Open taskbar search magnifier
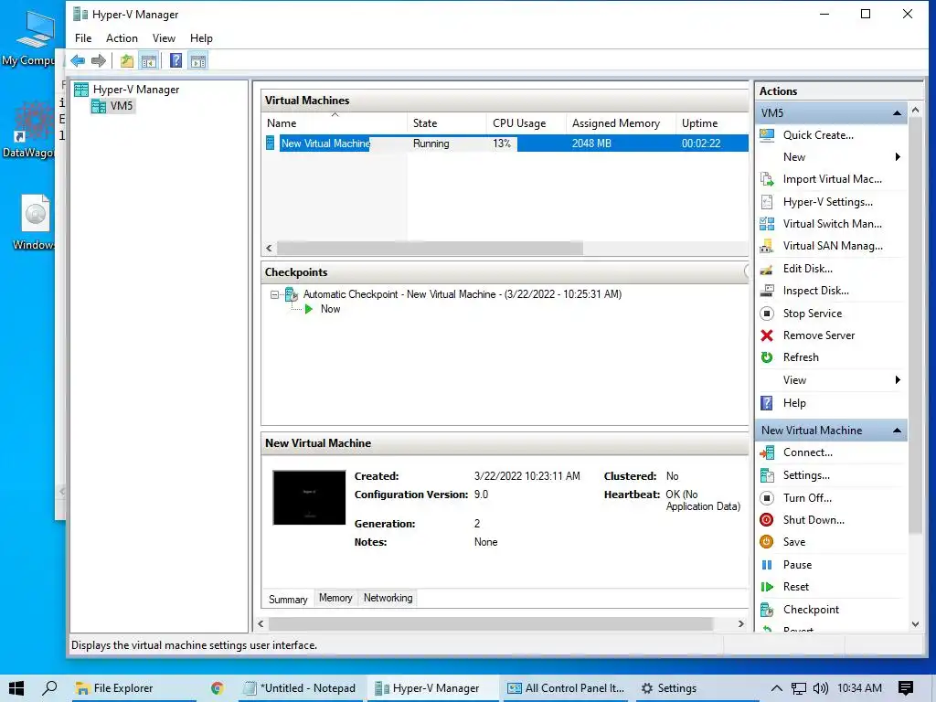 pyautogui.click(x=49, y=688)
